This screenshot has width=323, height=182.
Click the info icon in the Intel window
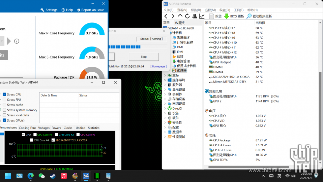pyautogui.click(x=17, y=41)
